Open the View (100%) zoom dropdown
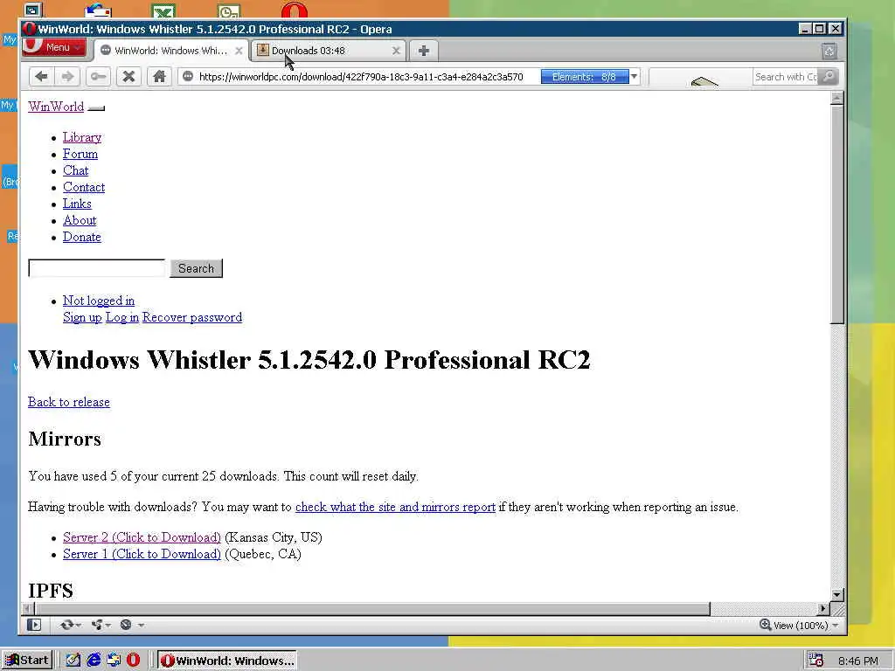The height and width of the screenshot is (671, 895). click(805, 626)
